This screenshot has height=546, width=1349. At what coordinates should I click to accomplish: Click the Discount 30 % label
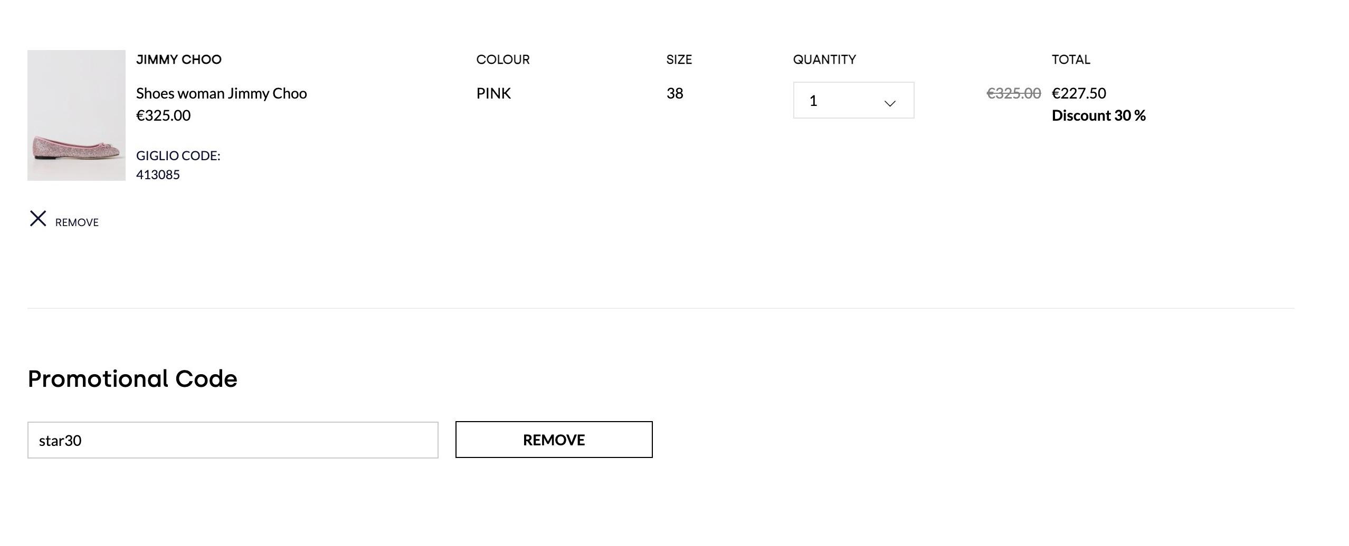(x=1099, y=115)
